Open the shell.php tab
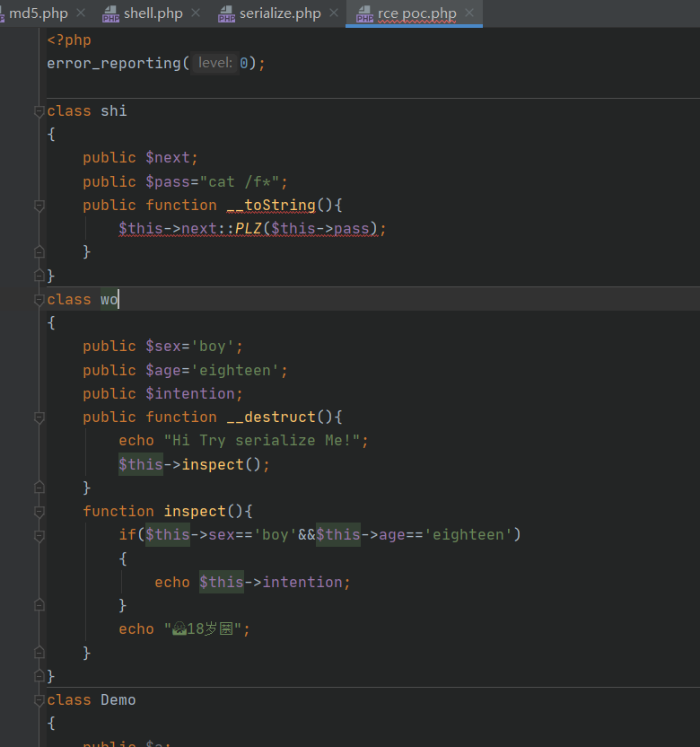The image size is (700, 747). click(153, 13)
